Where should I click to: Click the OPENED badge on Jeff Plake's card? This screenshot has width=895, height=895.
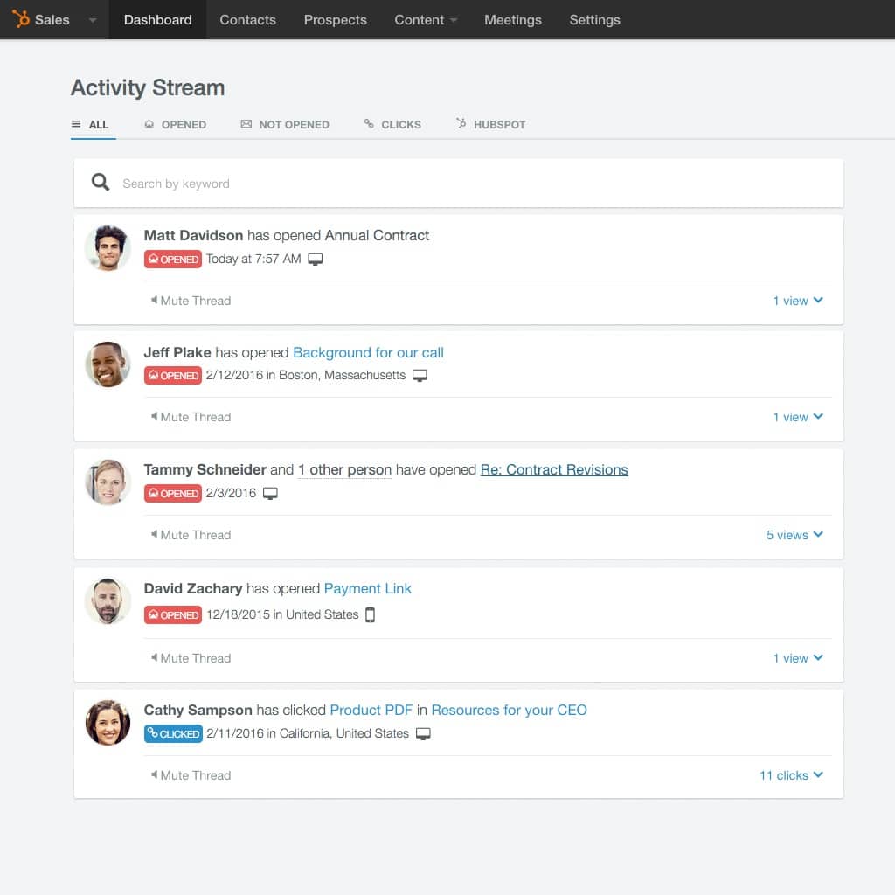[172, 376]
